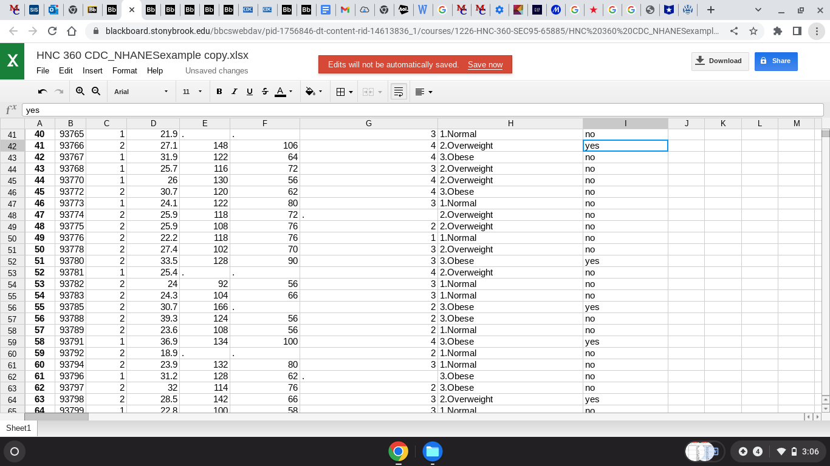Open new browser tab plus button

click(711, 10)
